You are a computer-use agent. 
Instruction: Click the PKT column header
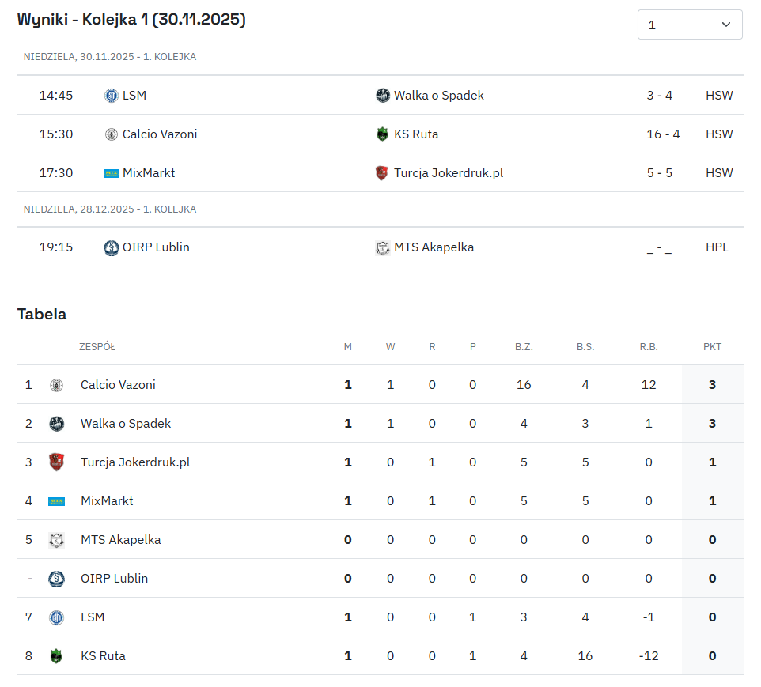pos(712,347)
